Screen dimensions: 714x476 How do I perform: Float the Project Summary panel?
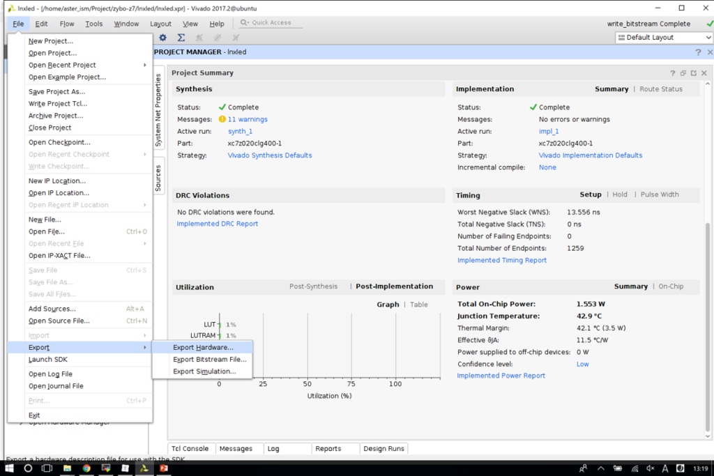pyautogui.click(x=683, y=72)
